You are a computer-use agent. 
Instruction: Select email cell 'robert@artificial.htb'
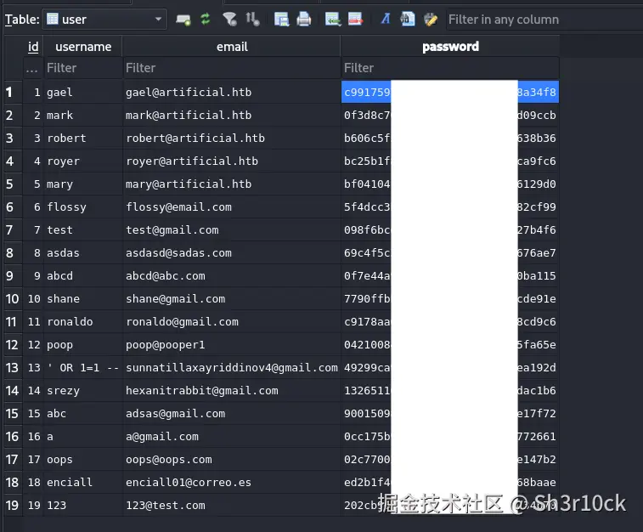click(x=232, y=138)
